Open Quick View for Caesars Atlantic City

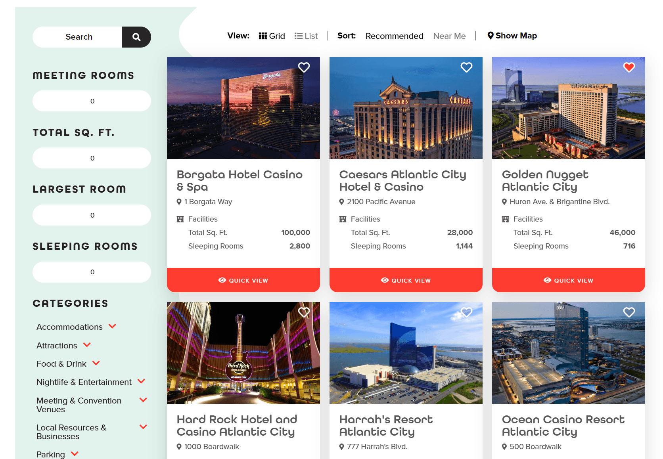(406, 280)
